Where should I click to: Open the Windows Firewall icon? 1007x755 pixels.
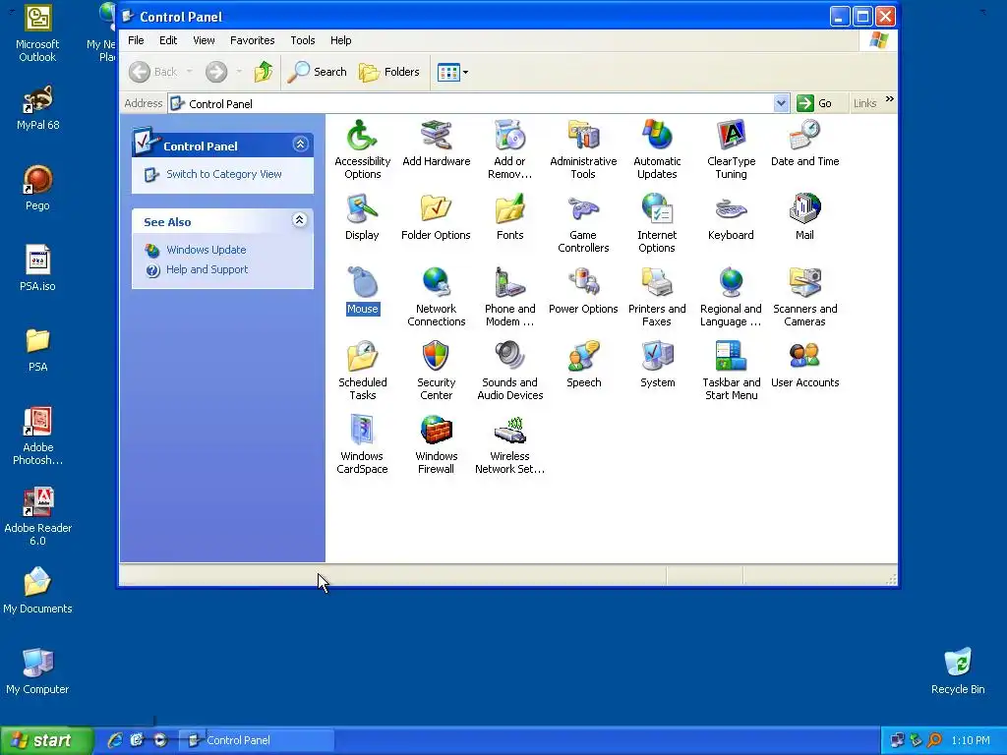tap(436, 444)
